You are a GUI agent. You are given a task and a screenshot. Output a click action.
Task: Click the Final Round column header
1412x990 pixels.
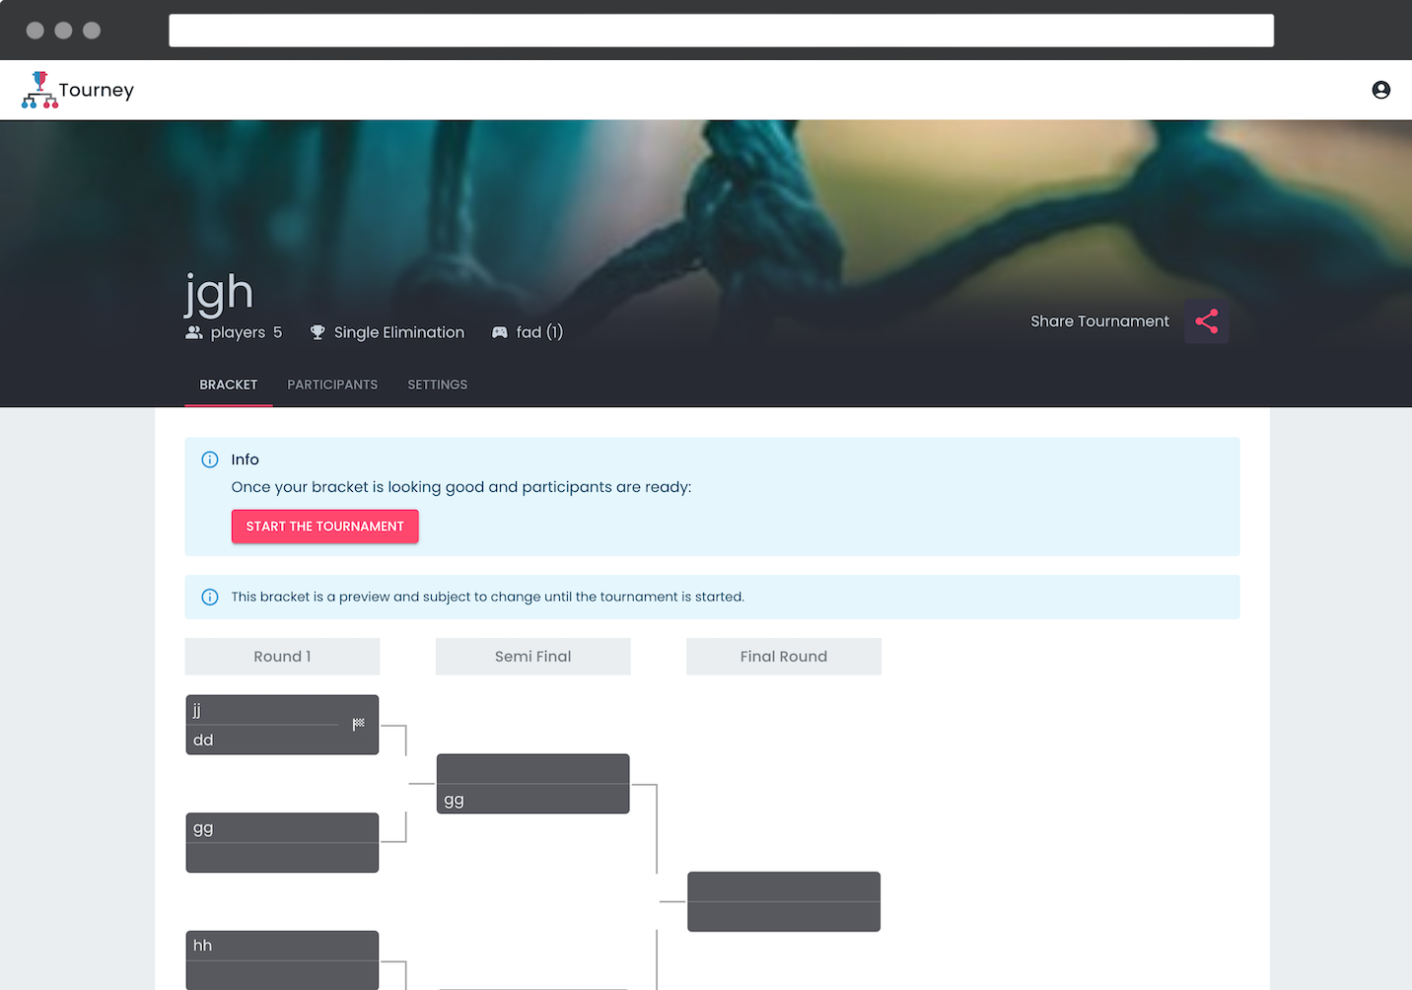tap(783, 657)
